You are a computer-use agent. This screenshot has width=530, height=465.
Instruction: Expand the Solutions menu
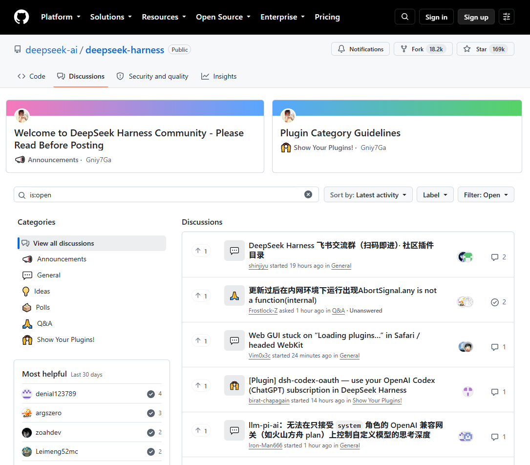(110, 17)
